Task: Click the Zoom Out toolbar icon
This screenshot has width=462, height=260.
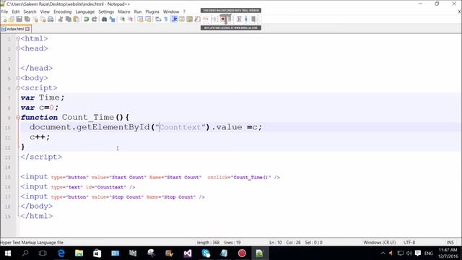Action: (x=130, y=19)
